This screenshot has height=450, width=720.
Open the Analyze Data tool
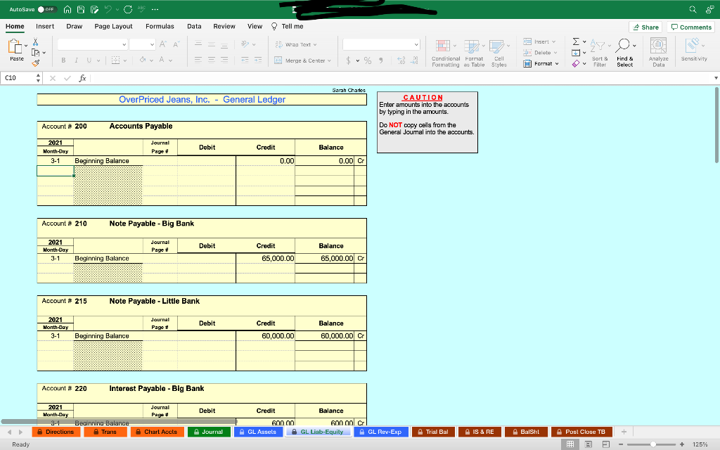tap(657, 46)
